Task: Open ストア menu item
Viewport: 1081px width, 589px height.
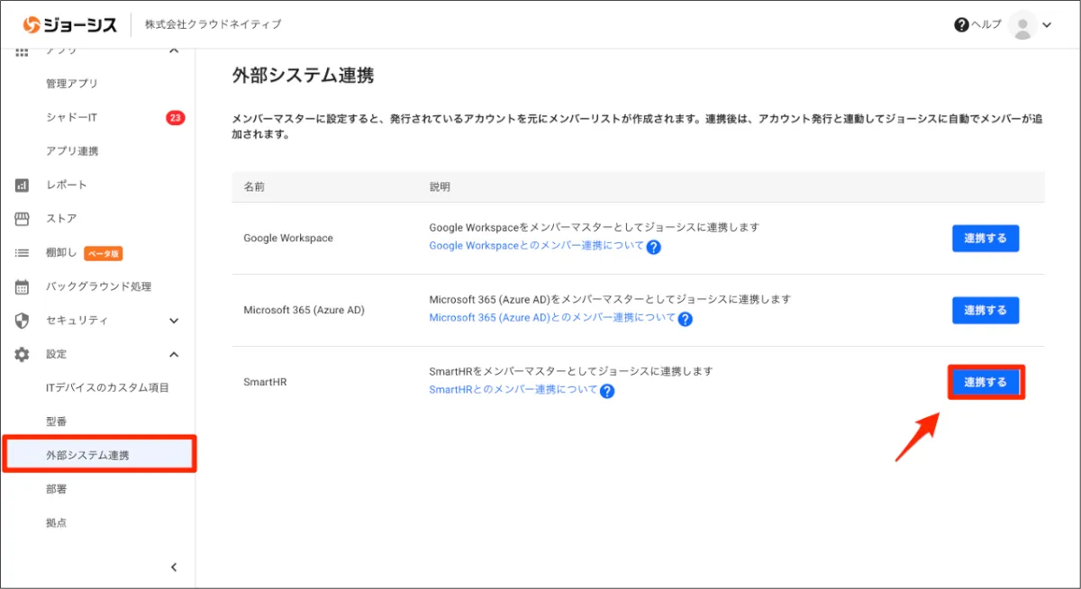Action: [61, 219]
